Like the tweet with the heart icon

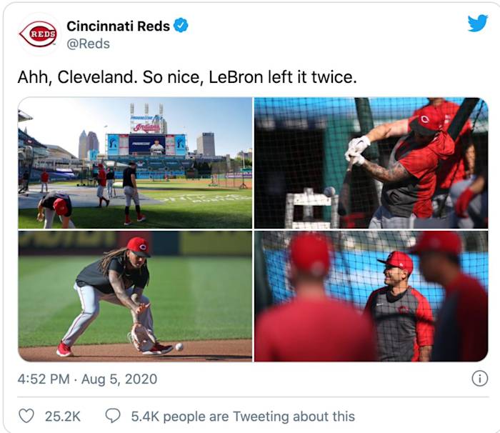26,415
